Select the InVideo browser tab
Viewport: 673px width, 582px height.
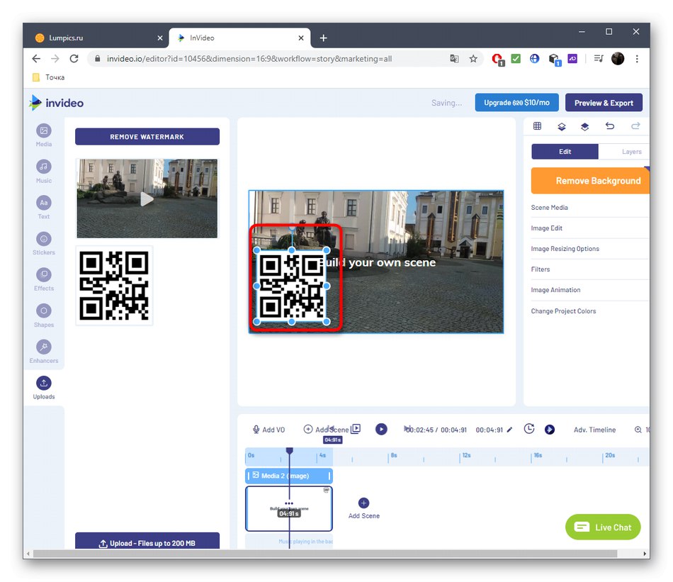point(239,38)
